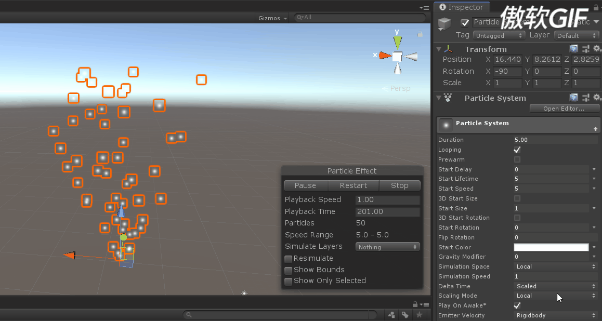The height and width of the screenshot is (321, 602).
Task: Open the Layer dropdown showing Default
Action: pos(577,35)
